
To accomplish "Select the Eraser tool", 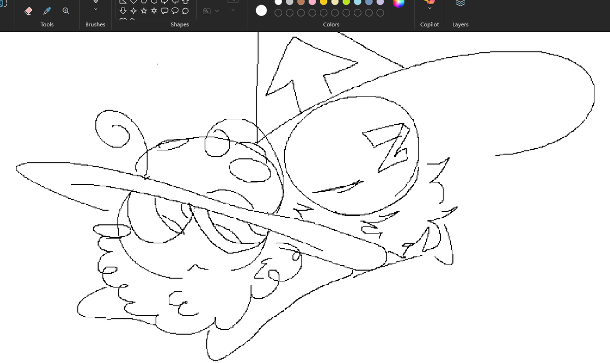I will [28, 11].
